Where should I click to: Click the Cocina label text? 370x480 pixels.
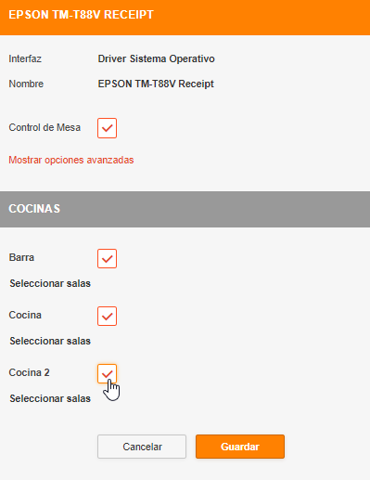coord(25,315)
